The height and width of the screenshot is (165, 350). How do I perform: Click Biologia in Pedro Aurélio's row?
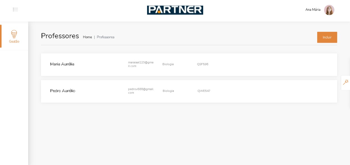168,91
